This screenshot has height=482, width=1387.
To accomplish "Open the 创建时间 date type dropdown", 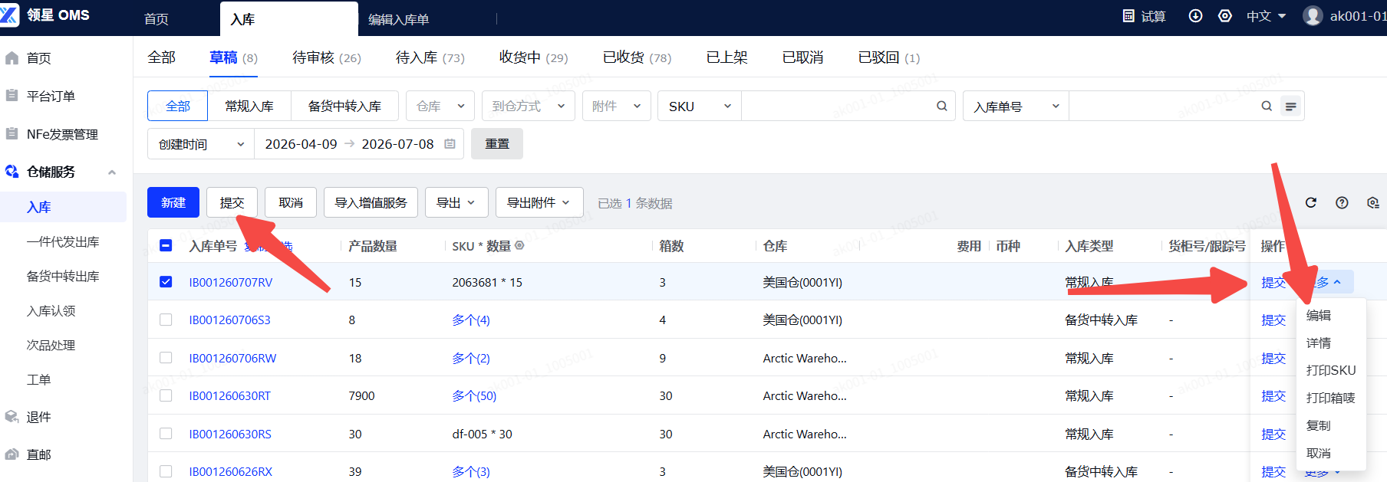I will pyautogui.click(x=201, y=144).
